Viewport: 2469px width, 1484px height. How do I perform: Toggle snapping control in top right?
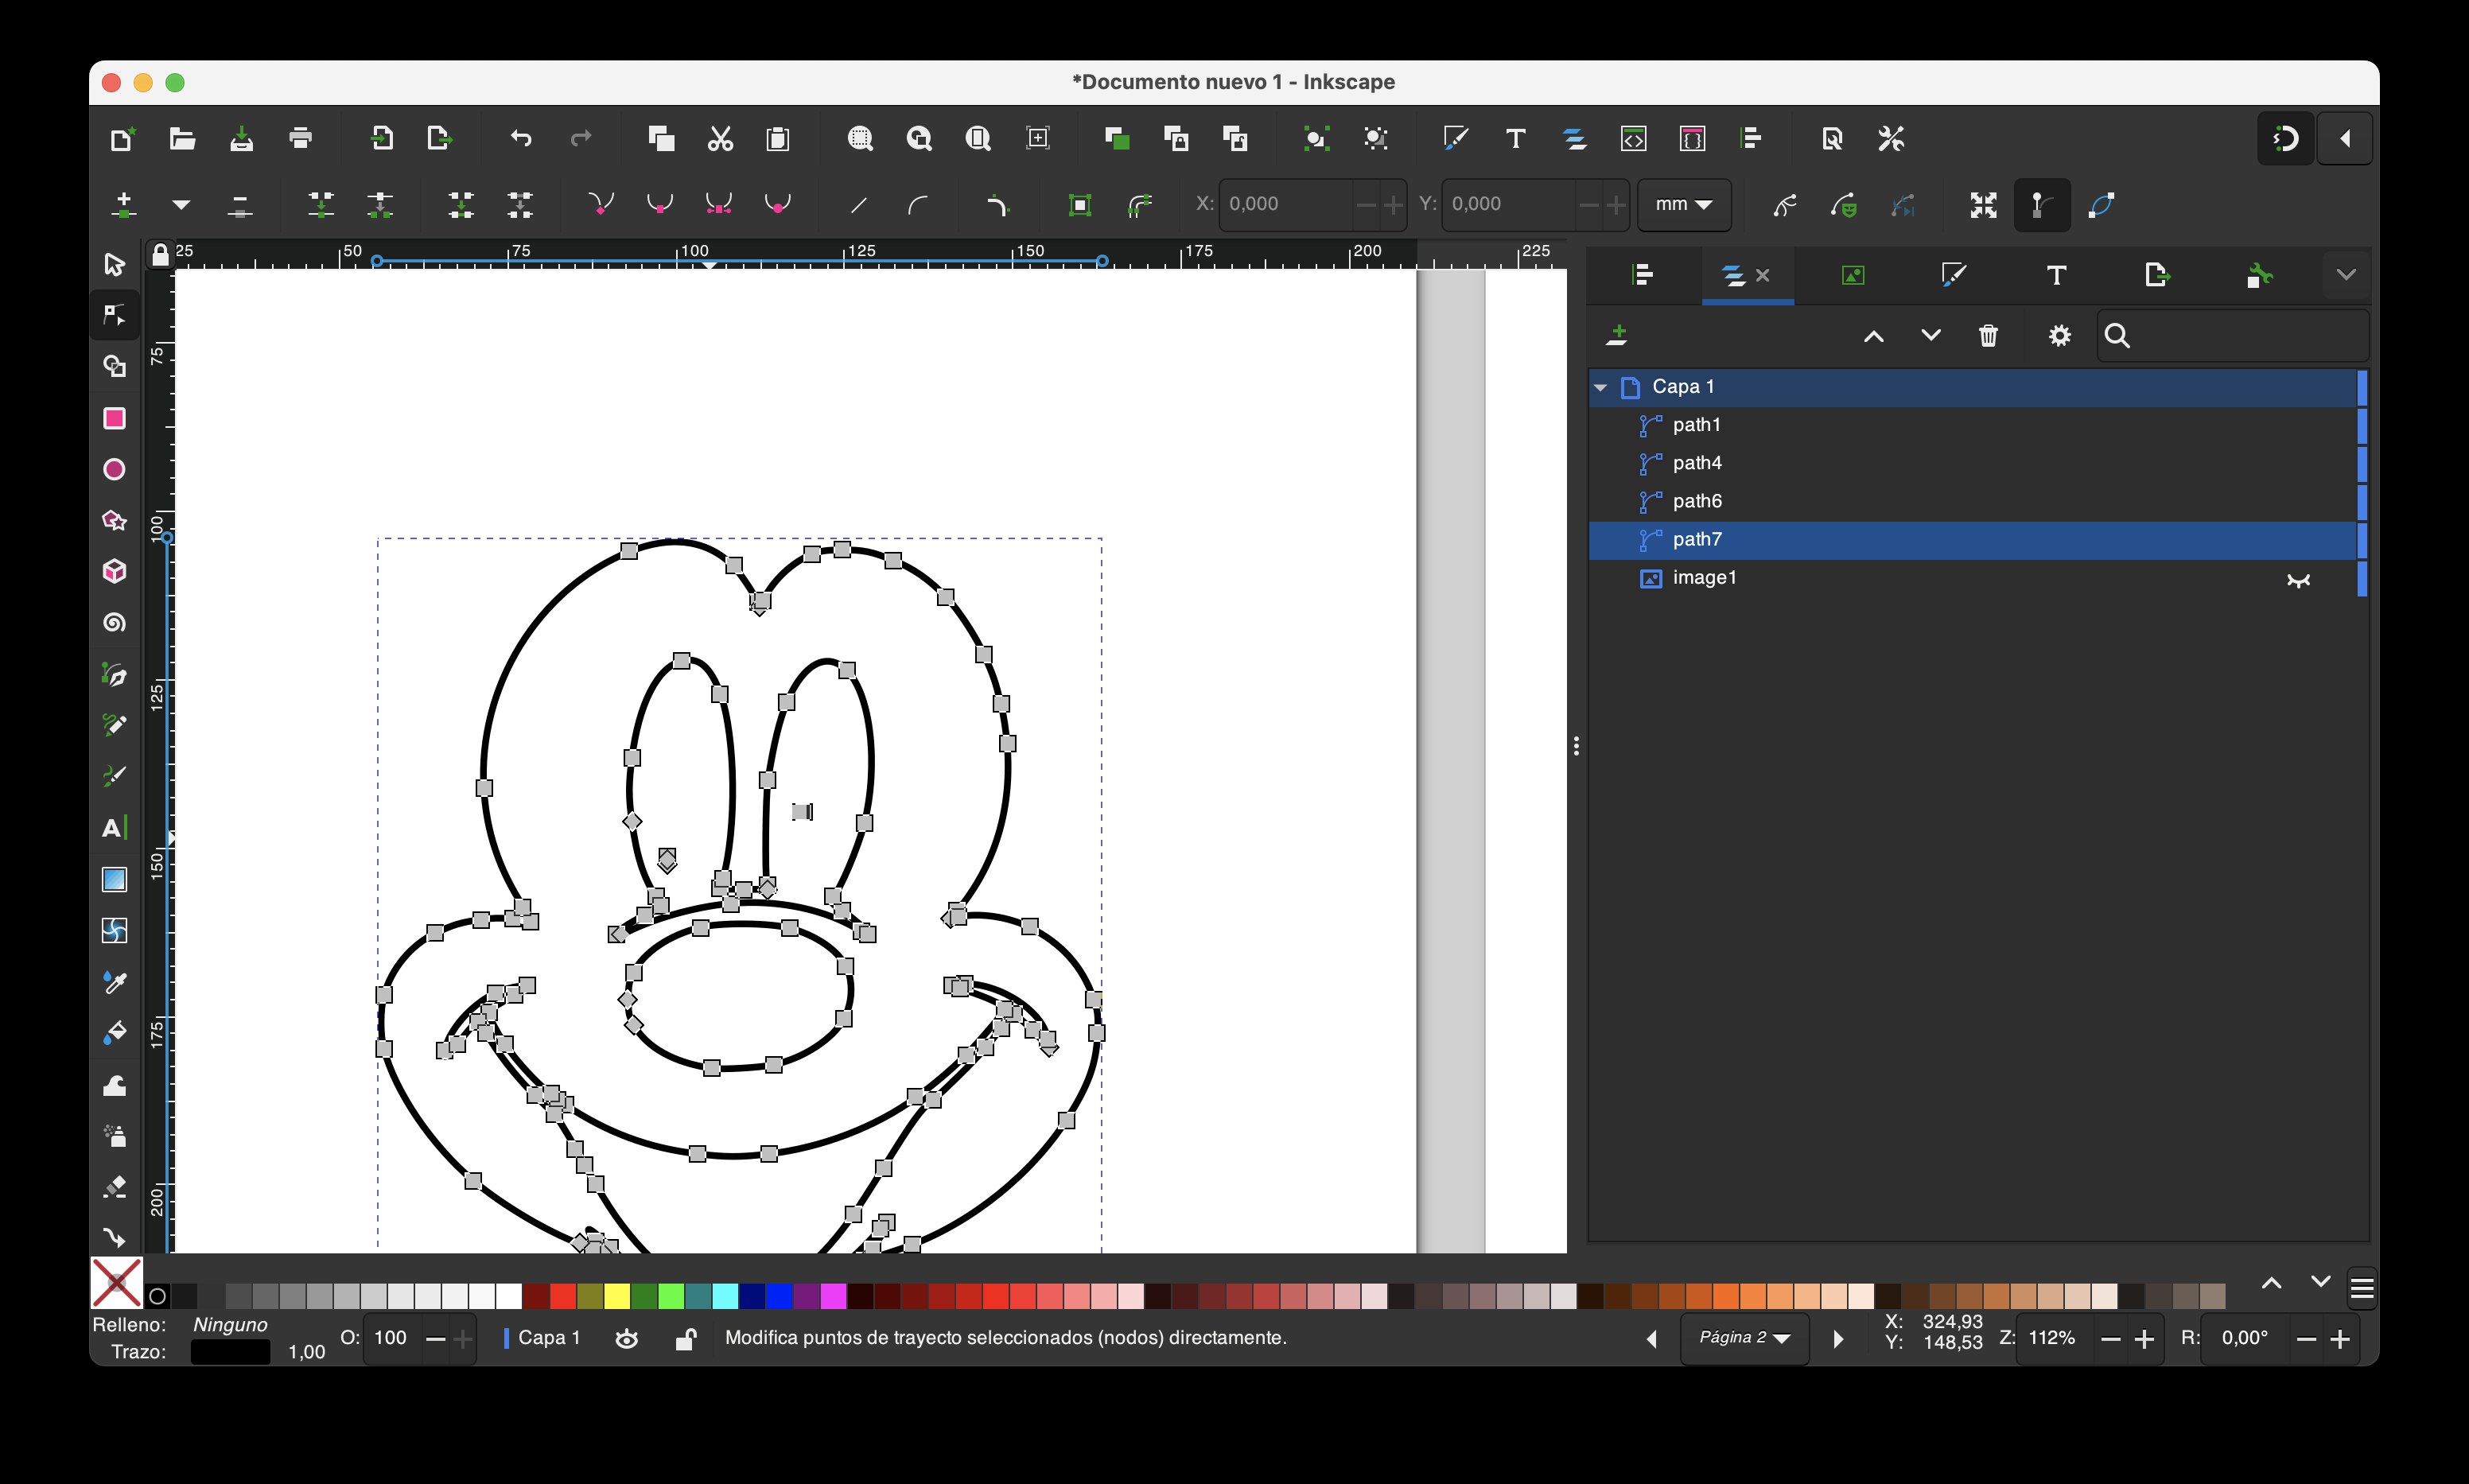pyautogui.click(x=2286, y=138)
